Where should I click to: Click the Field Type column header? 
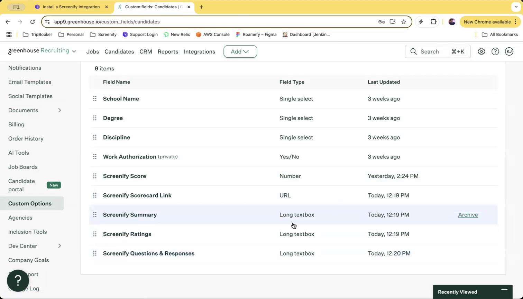coord(292,82)
